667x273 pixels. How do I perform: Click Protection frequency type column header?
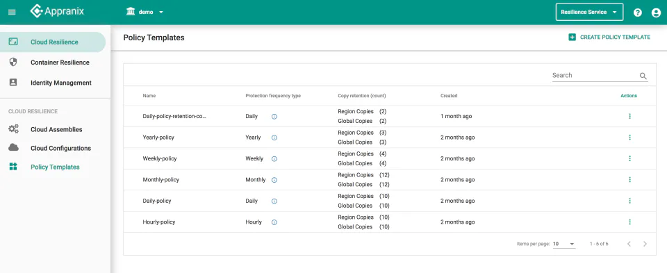(273, 96)
